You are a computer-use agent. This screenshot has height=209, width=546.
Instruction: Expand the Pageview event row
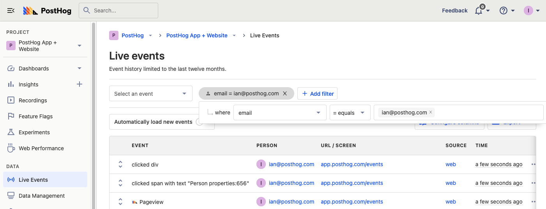point(120,202)
